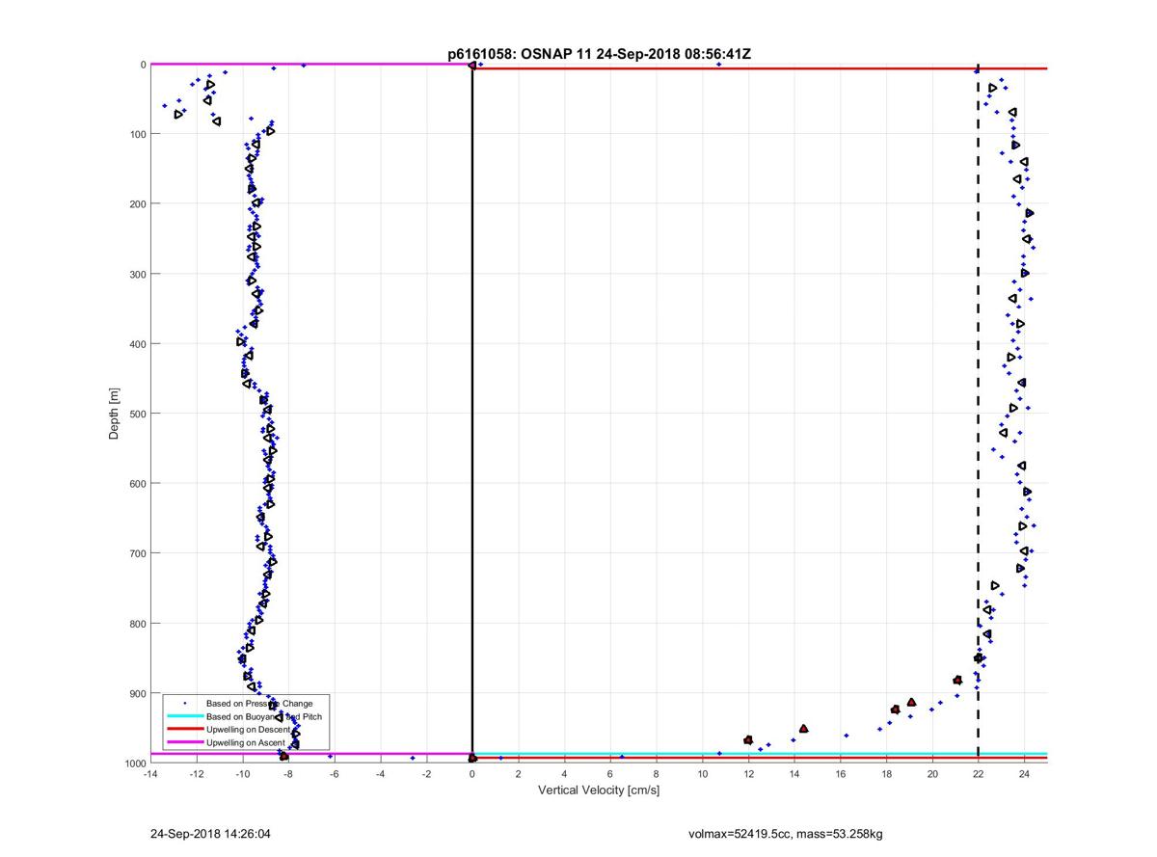
Task: Select the 'Depth [m]' y-axis label
Action: coord(114,414)
